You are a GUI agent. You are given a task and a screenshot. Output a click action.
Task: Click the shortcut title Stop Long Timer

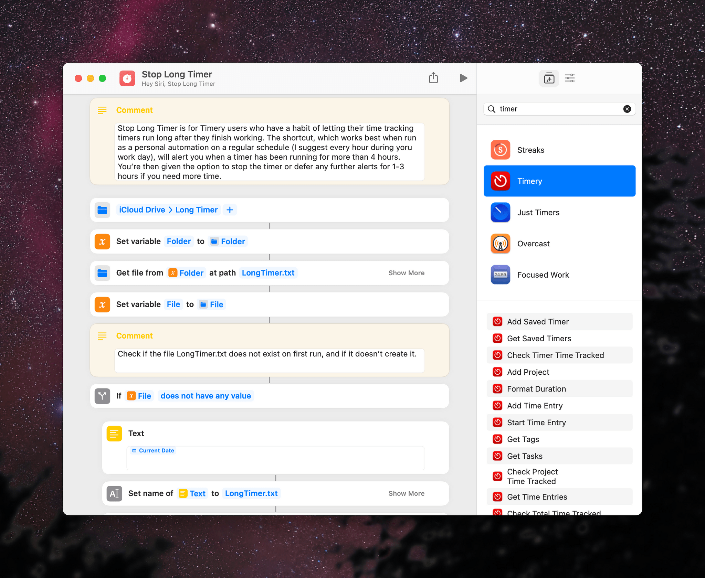tap(177, 74)
